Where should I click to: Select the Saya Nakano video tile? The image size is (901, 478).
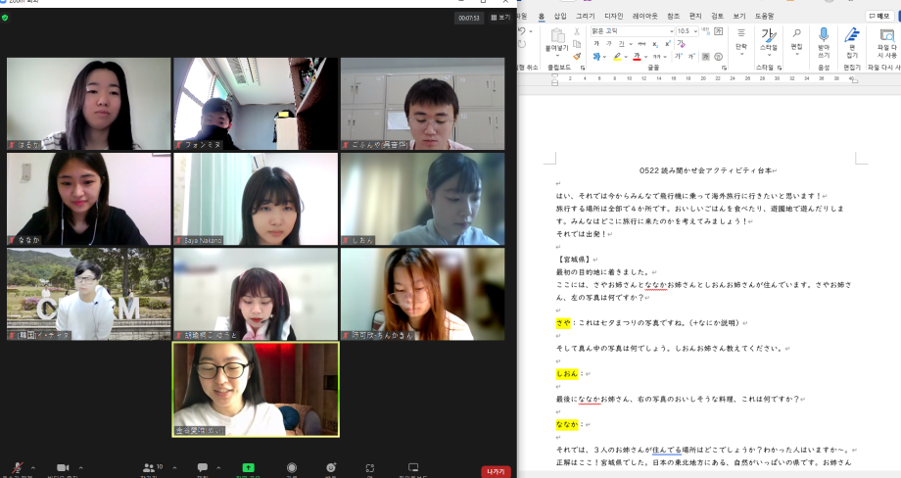[256, 199]
